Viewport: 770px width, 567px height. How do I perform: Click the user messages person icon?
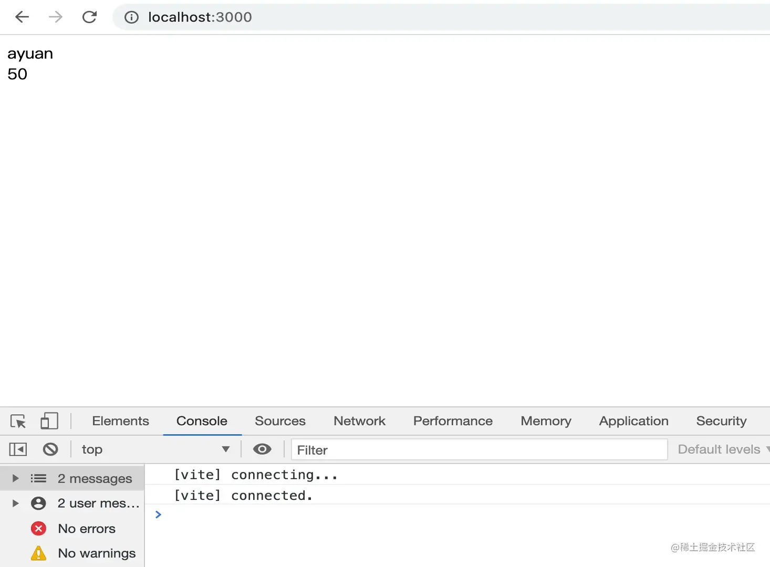(38, 503)
